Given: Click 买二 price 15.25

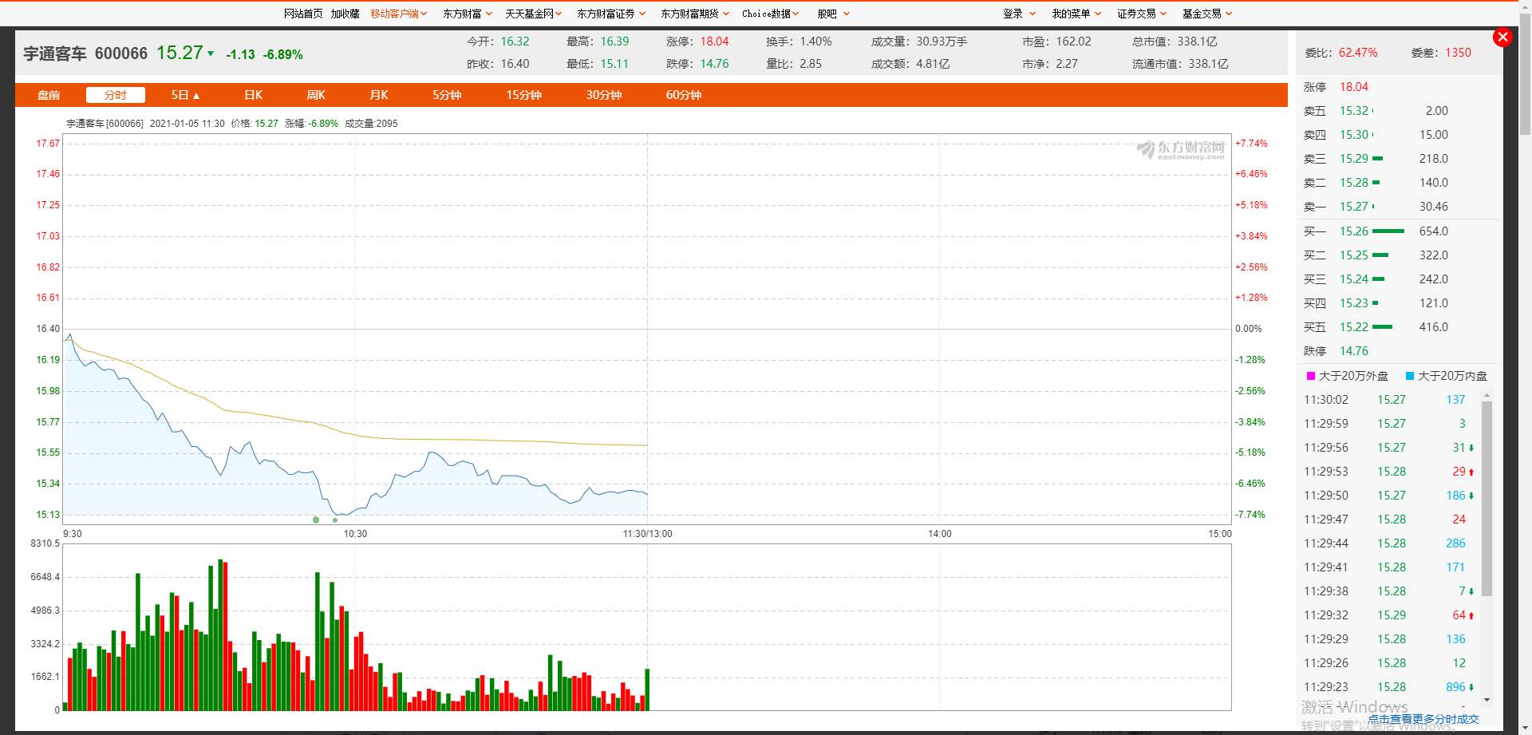Looking at the screenshot, I should click(1354, 255).
